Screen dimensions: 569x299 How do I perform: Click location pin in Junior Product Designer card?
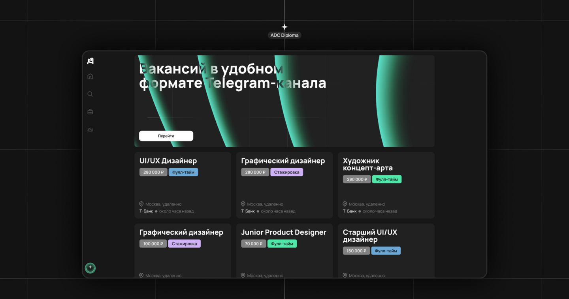(243, 275)
